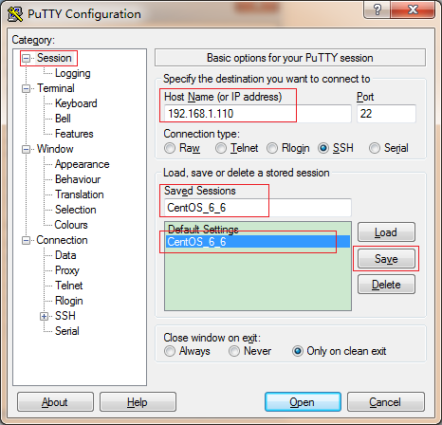Click the Help button at bottom
This screenshot has width=442, height=425.
point(138,402)
